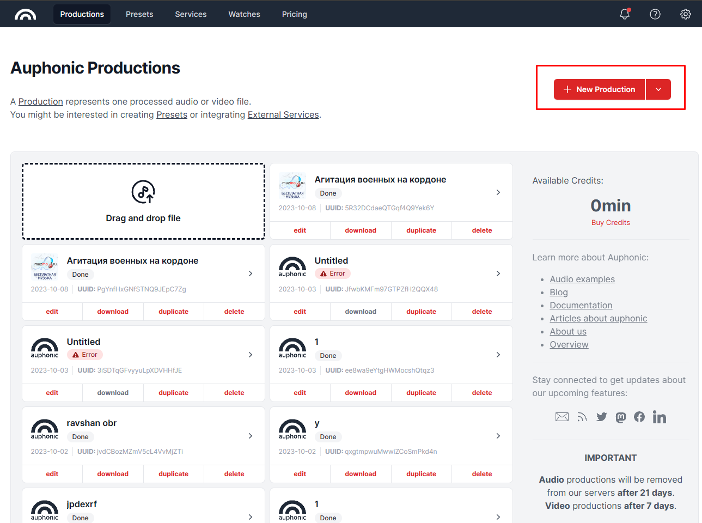This screenshot has width=702, height=523.
Task: Delete ravshan obr production
Action: pos(234,474)
